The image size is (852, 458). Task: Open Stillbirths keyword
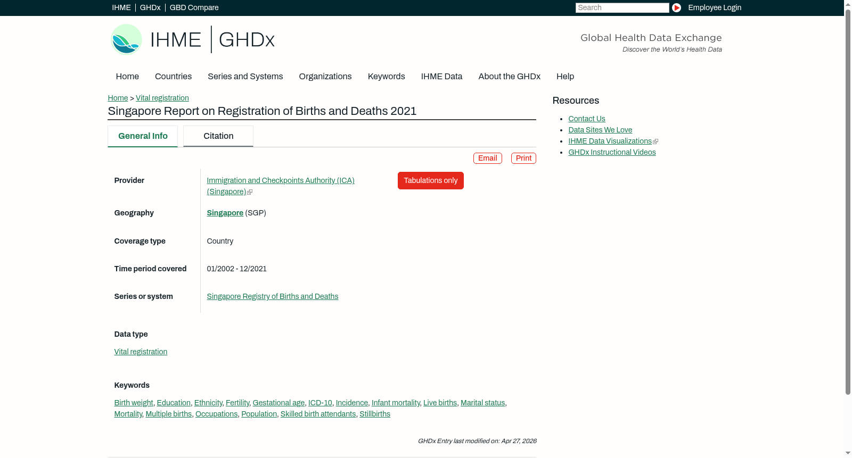[x=375, y=414]
